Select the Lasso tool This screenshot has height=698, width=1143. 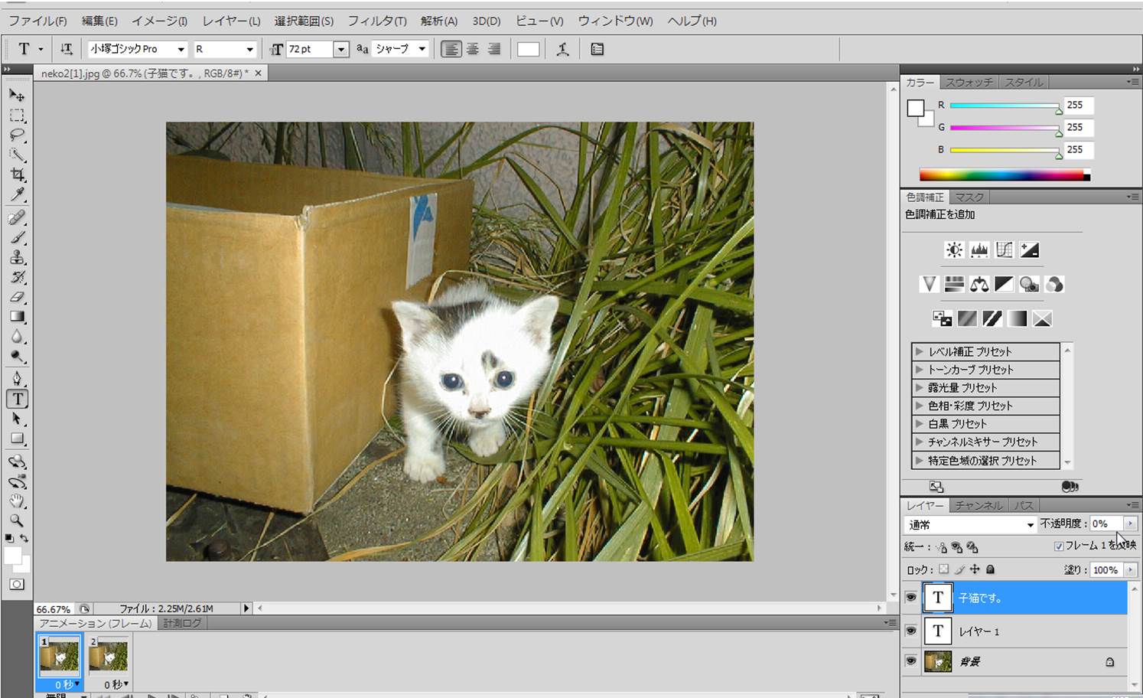[x=16, y=135]
